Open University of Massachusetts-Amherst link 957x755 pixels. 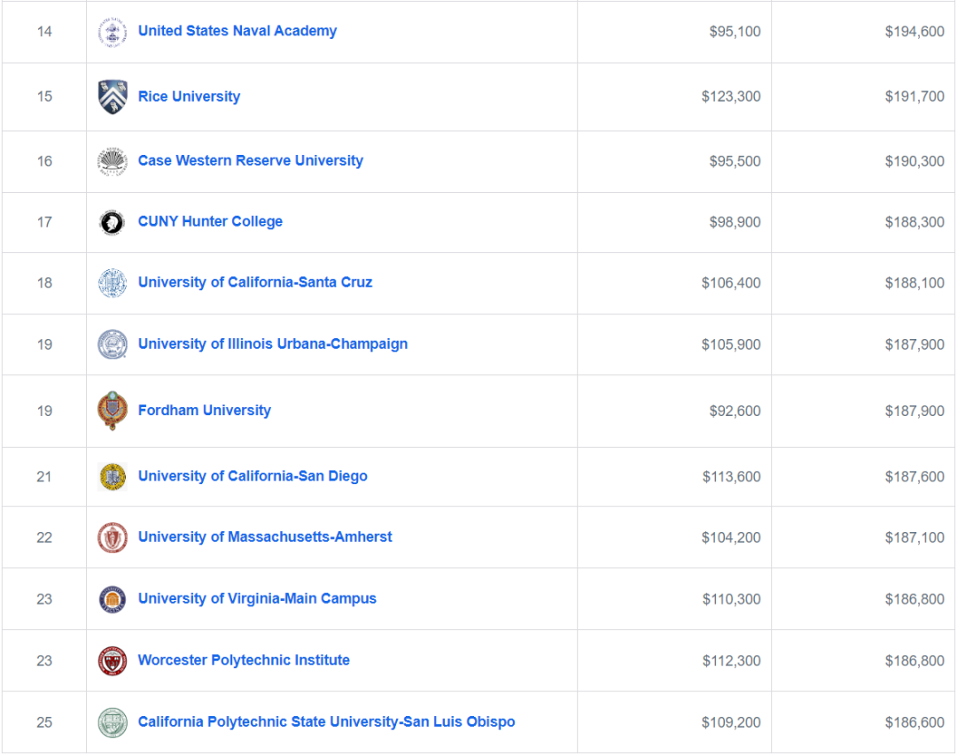(265, 536)
